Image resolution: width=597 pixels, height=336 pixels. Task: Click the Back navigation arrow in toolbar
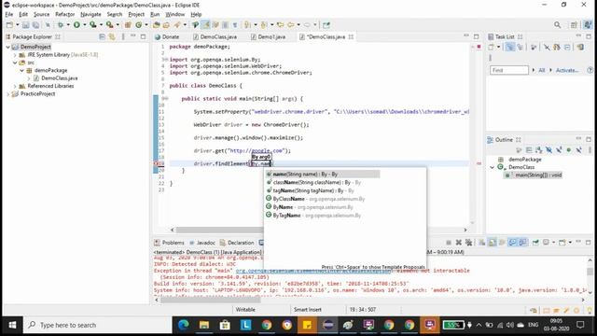(x=290, y=25)
